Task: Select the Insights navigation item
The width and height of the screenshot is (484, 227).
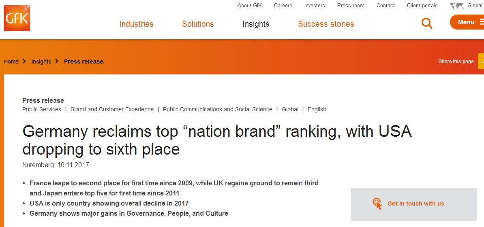Action: (256, 24)
